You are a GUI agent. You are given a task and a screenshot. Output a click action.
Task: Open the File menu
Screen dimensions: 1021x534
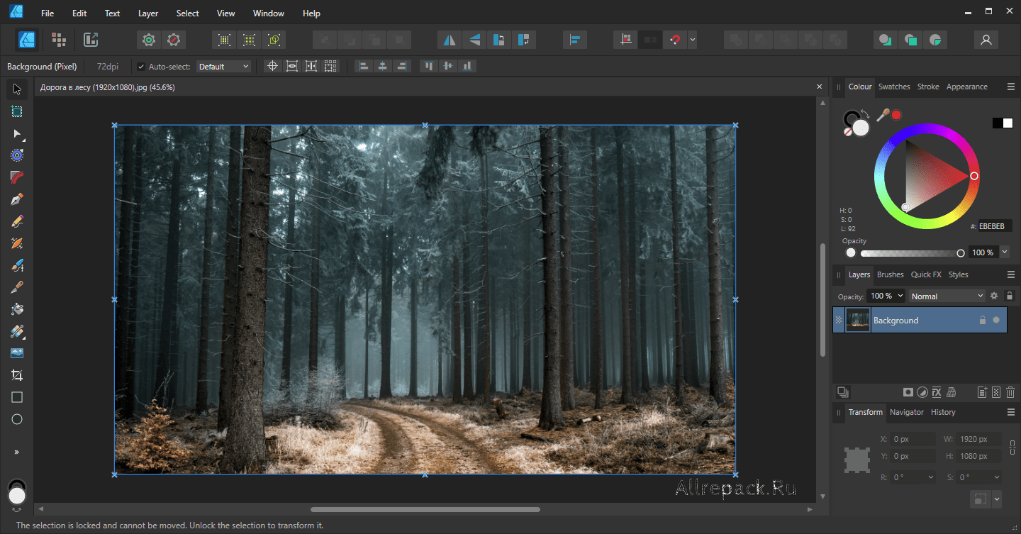tap(48, 13)
